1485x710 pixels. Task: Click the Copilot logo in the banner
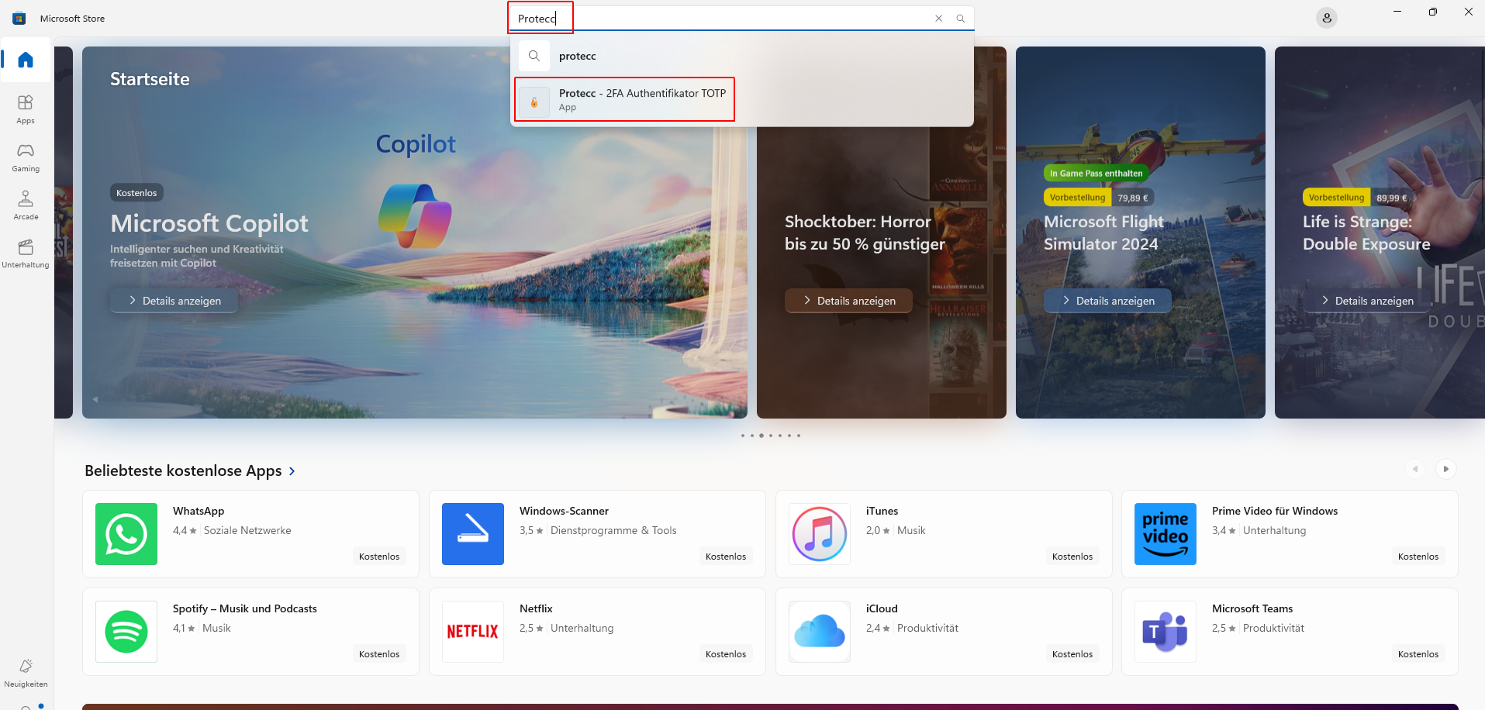[415, 215]
